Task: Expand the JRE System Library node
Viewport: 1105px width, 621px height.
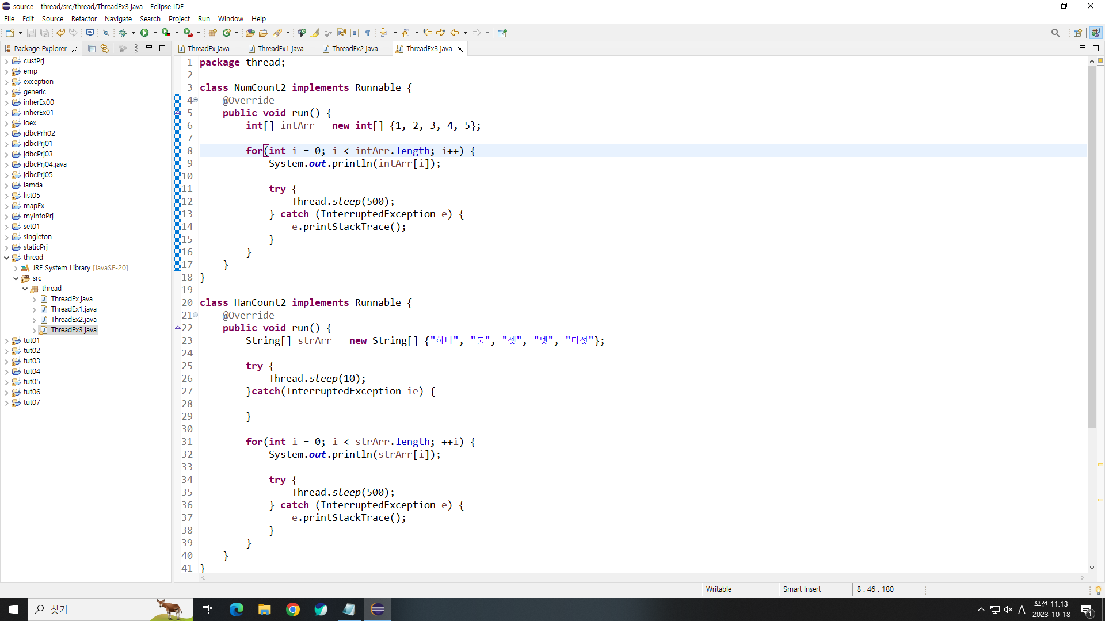Action: 16,268
